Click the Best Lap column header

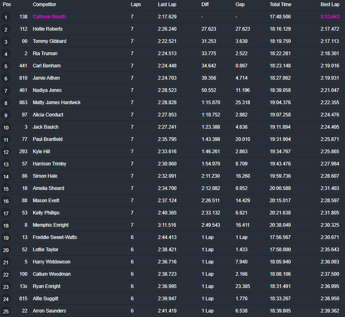tap(330, 4)
